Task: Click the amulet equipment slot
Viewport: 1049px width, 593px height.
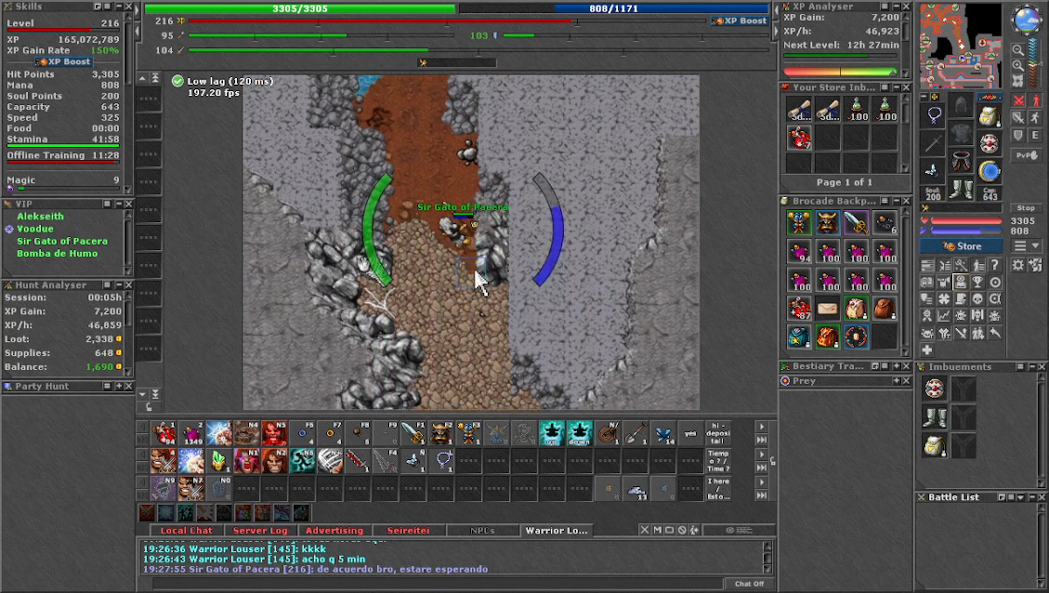Action: [x=934, y=116]
